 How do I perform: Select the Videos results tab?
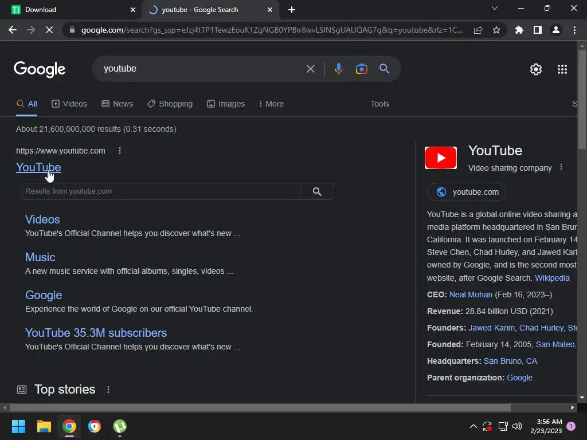click(69, 104)
